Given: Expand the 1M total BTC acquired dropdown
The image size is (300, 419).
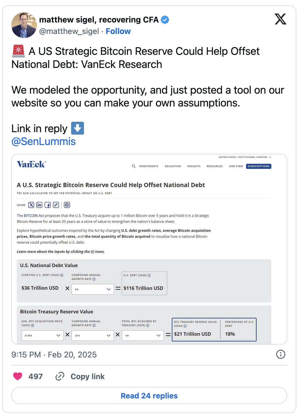Looking at the screenshot, I should pyautogui.click(x=143, y=336).
